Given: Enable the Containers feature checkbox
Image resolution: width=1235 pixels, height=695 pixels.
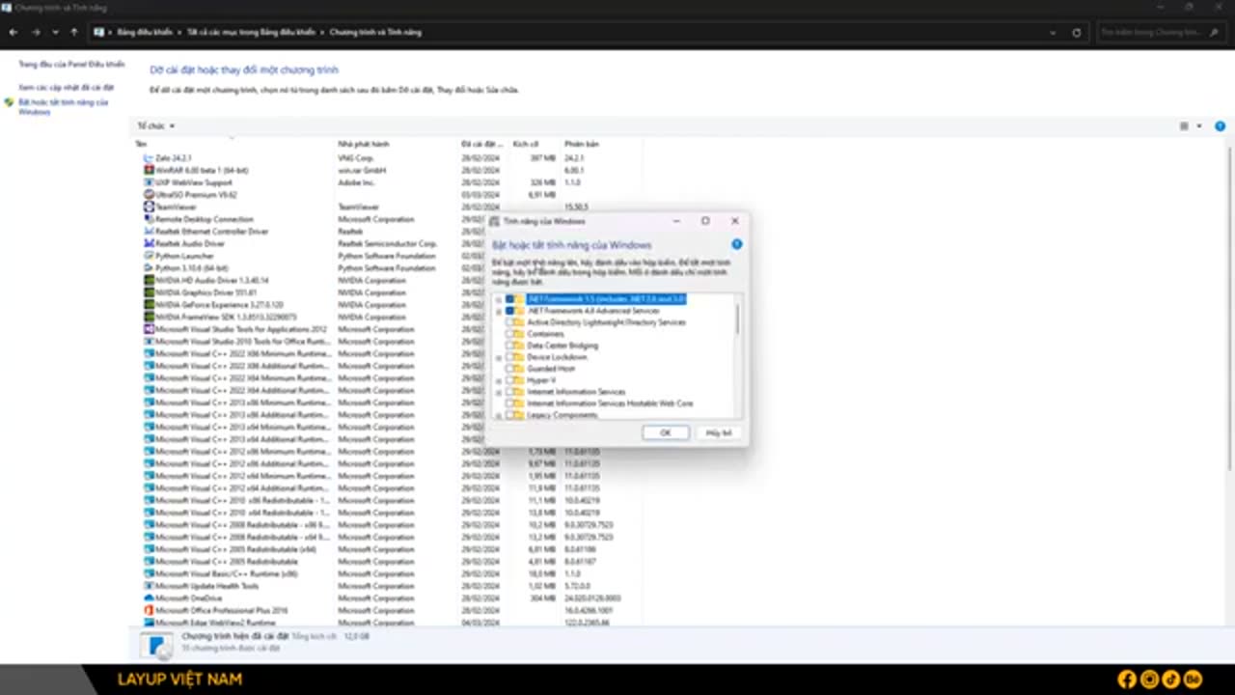Looking at the screenshot, I should (509, 334).
